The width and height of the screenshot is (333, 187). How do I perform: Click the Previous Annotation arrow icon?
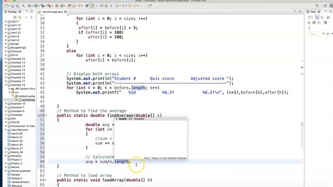tap(123, 6)
